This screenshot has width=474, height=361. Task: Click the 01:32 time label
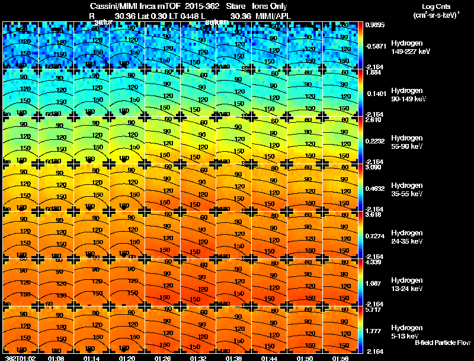(198, 358)
